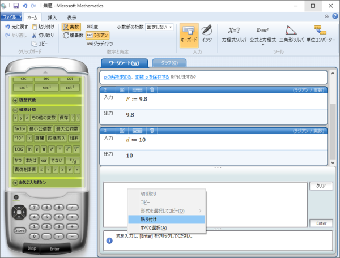The height and width of the screenshot is (258, 340).
Task: Click the 四捨五入 round button
Action: tap(57, 138)
